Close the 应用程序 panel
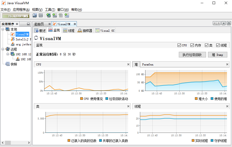Viewport: 232px width, 147px height. (17, 24)
